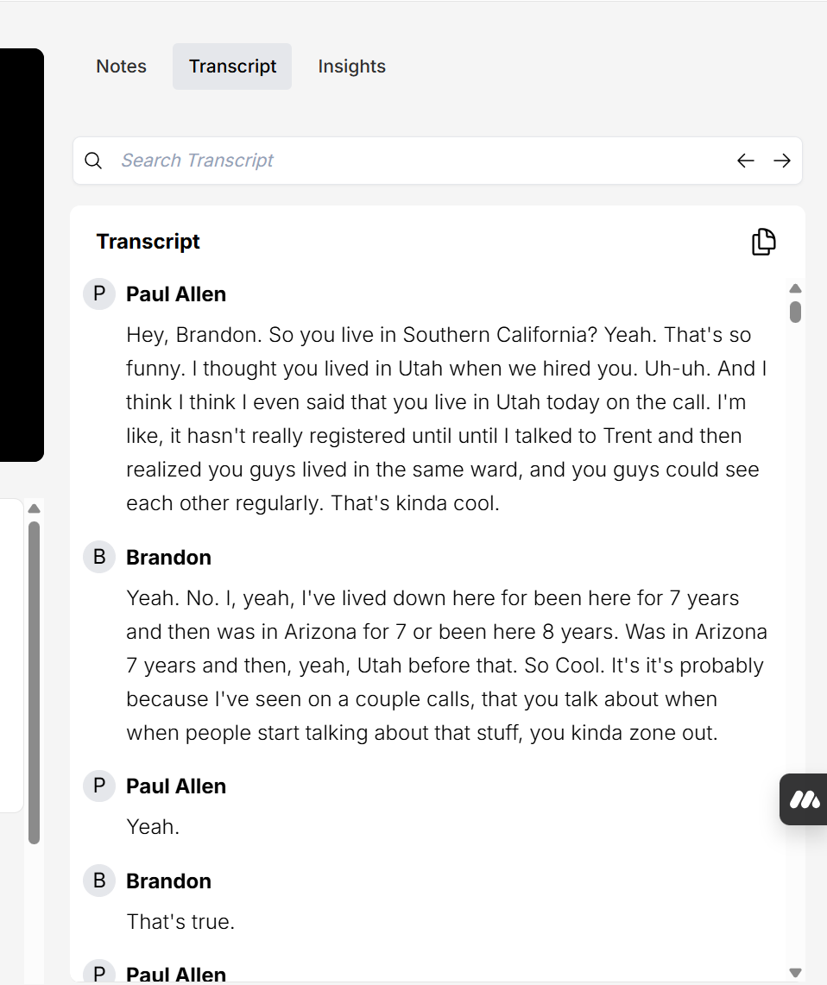The image size is (827, 985).
Task: Copy the transcript with the copy icon
Action: tap(763, 243)
